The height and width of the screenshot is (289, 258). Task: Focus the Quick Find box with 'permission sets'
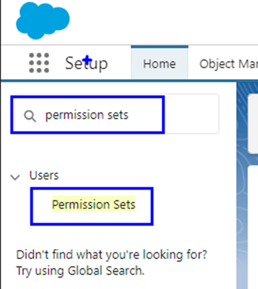(115, 114)
